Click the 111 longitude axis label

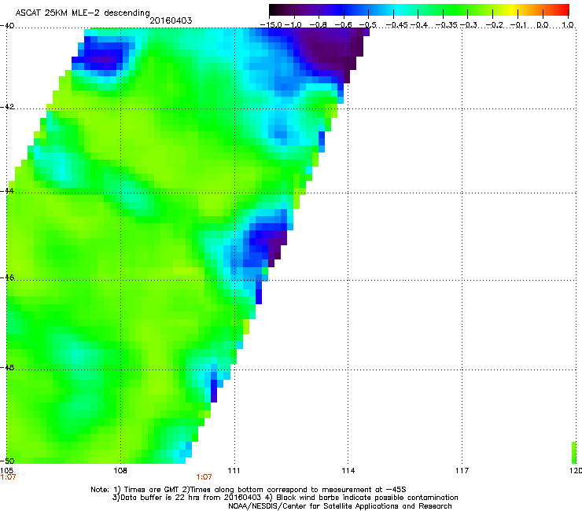click(x=234, y=471)
